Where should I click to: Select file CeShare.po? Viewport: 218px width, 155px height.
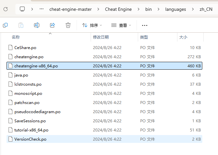point(104,48)
